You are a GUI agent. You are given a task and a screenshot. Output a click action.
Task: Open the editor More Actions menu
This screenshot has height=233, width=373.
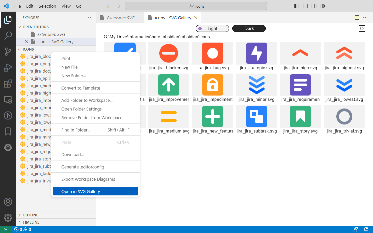(365, 18)
